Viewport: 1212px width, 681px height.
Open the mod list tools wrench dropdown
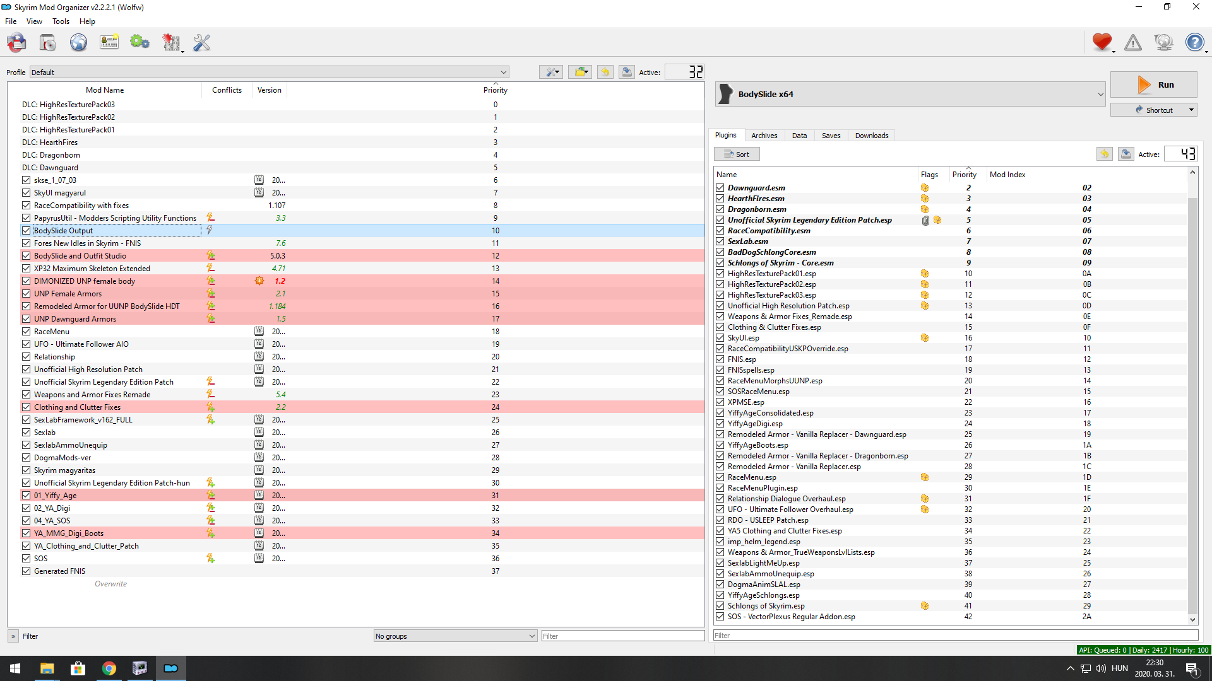pos(551,72)
